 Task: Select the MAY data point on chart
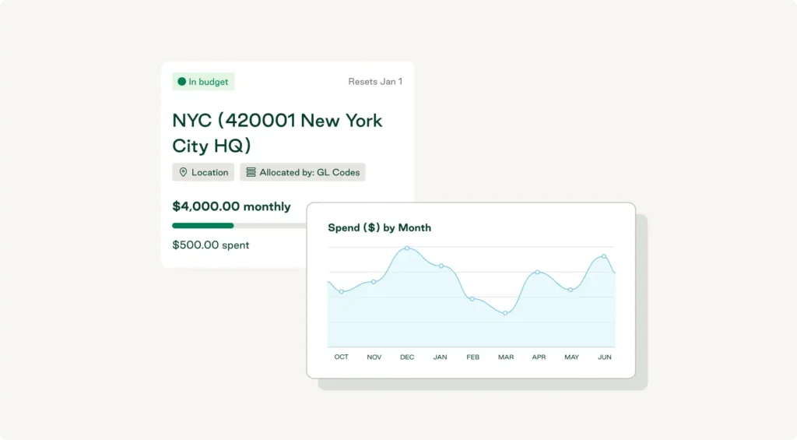tap(571, 290)
